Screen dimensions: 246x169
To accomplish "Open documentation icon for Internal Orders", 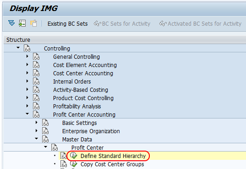I will click(x=36, y=81).
